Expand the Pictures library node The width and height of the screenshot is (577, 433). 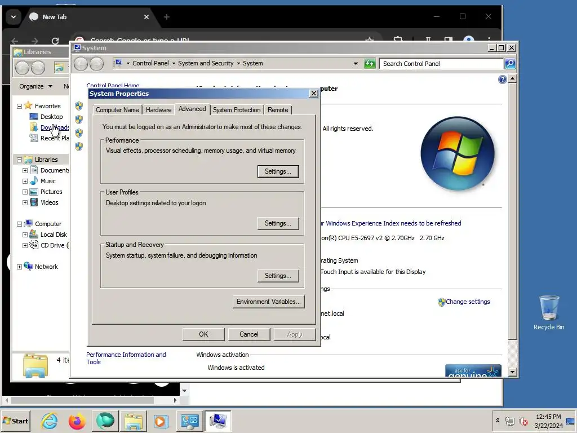pyautogui.click(x=25, y=192)
